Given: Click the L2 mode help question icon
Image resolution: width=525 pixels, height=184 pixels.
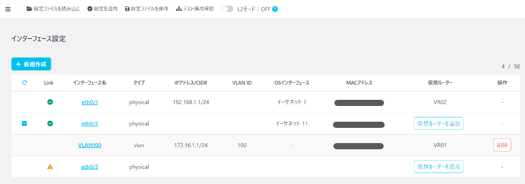Looking at the screenshot, I should 275,9.
